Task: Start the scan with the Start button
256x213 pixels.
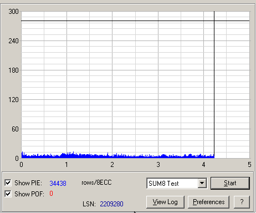Action: (230, 183)
